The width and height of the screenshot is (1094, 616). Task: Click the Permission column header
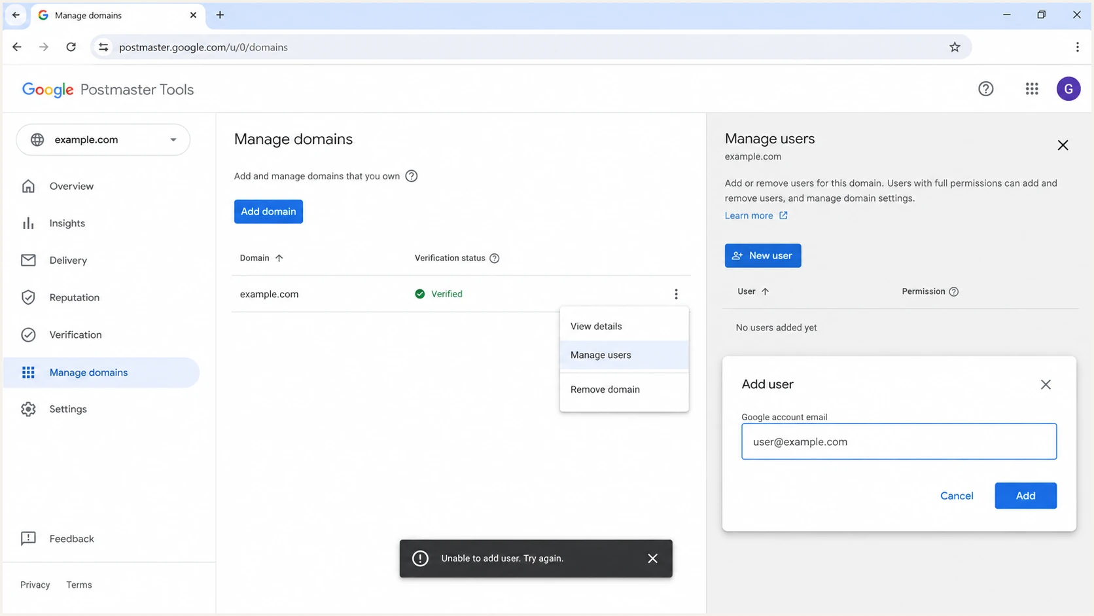tap(923, 292)
